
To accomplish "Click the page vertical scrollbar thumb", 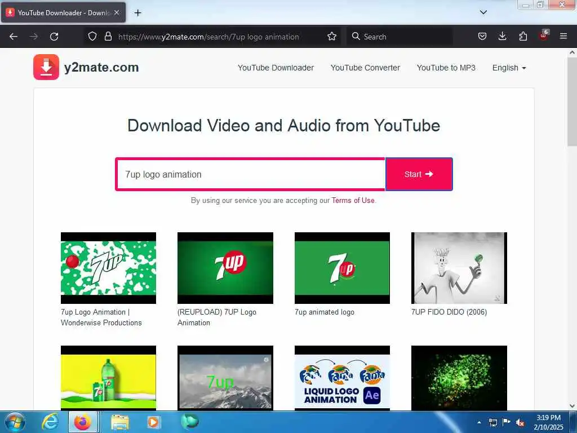I will [572, 101].
